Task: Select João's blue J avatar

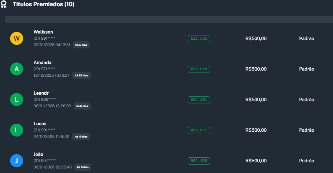Action: (x=17, y=161)
